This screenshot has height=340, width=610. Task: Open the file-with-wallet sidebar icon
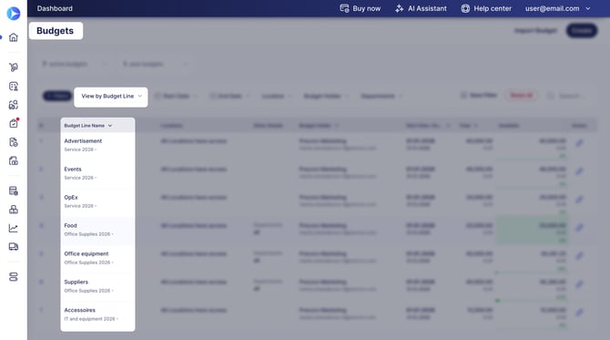(14, 160)
